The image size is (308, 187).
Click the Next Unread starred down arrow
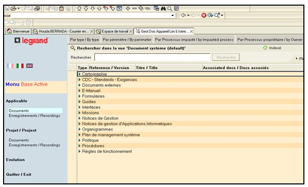pyautogui.click(x=106, y=8)
